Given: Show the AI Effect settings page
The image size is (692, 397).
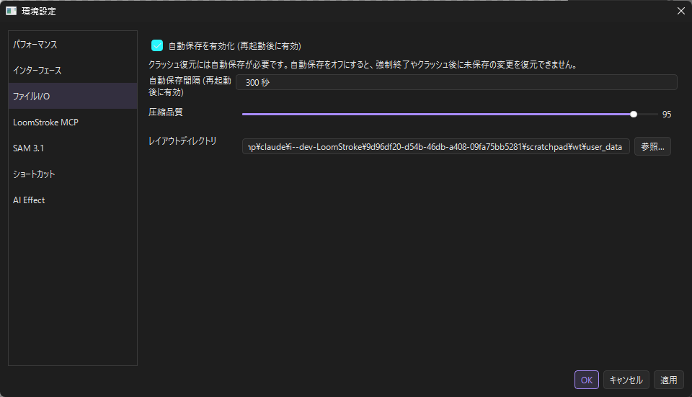Looking at the screenshot, I should point(73,200).
